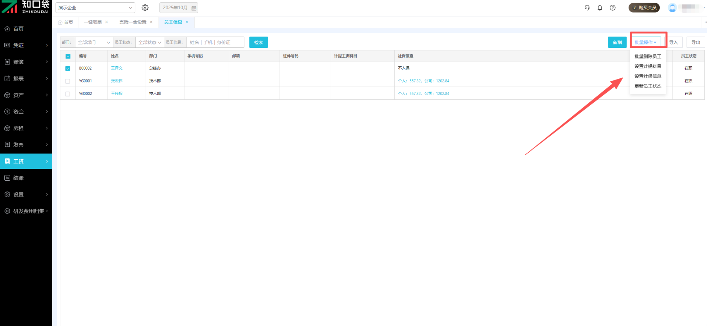
Task: Click the customer service headset icon
Action: pyautogui.click(x=587, y=8)
